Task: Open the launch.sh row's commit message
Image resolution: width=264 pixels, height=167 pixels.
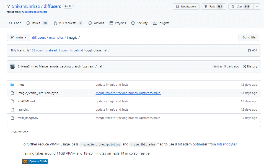Action: pos(112,109)
